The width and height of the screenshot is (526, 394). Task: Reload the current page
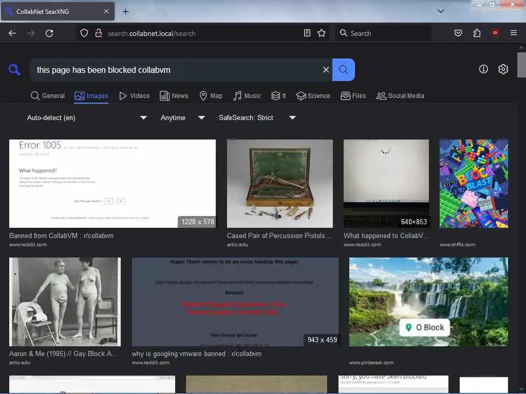(x=49, y=33)
